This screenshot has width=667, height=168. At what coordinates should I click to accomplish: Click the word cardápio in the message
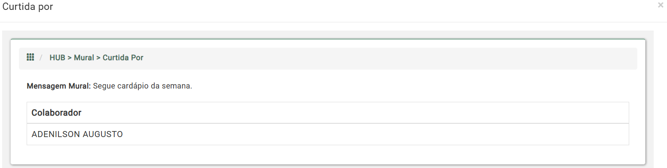pos(130,86)
